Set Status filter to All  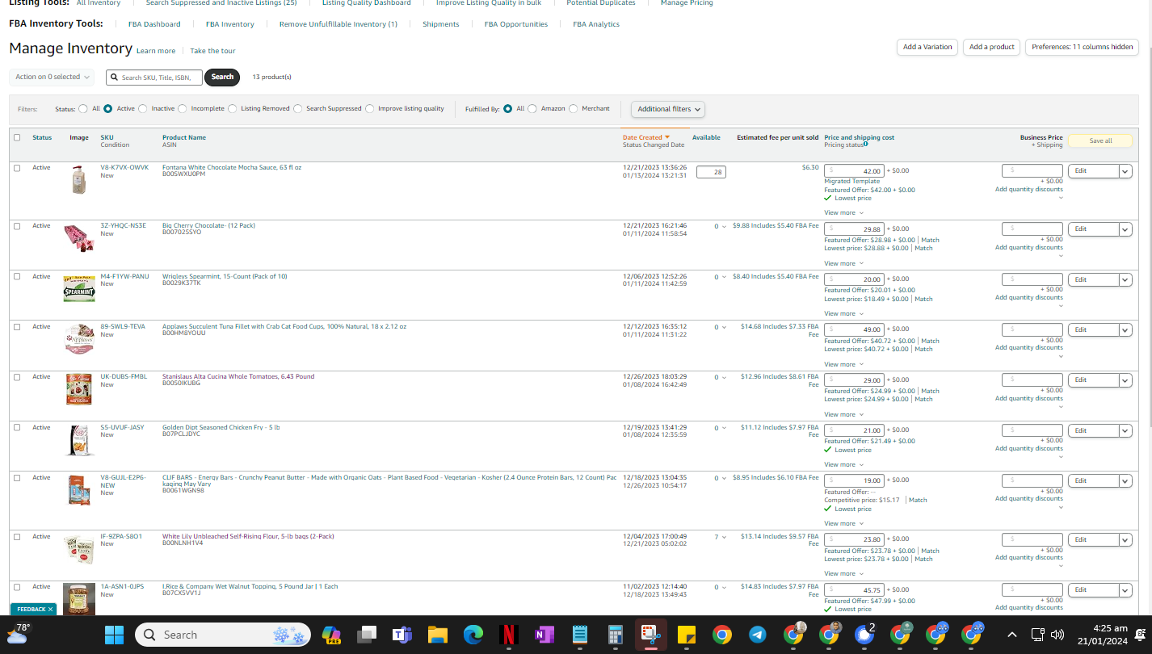click(83, 108)
